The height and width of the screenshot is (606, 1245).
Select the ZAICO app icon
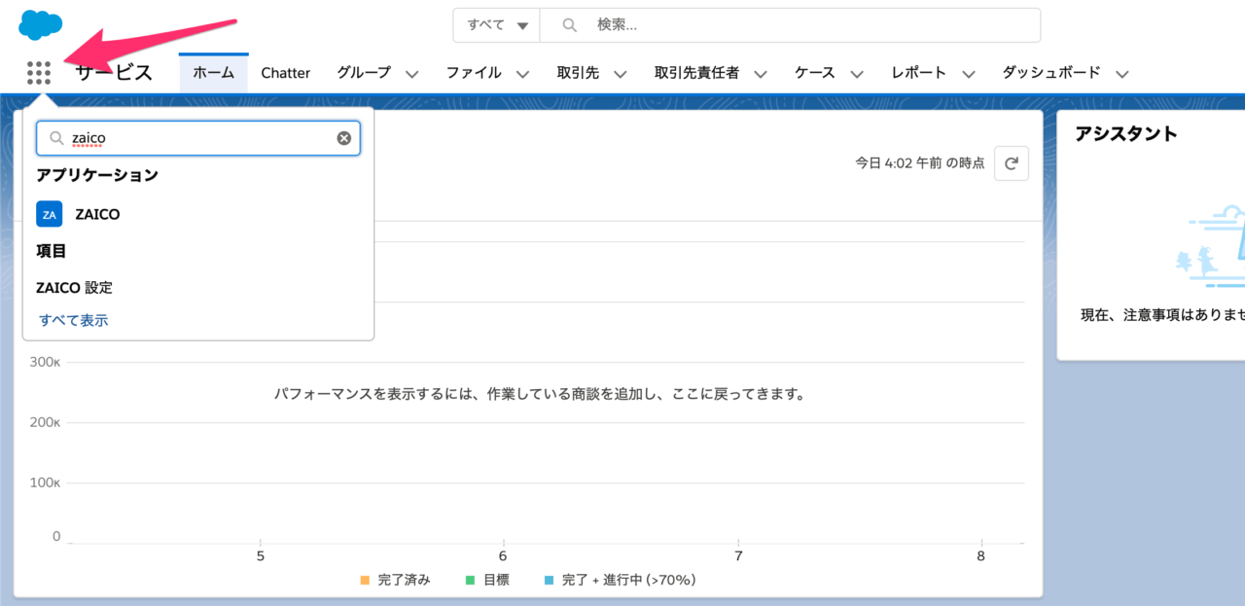coord(49,214)
